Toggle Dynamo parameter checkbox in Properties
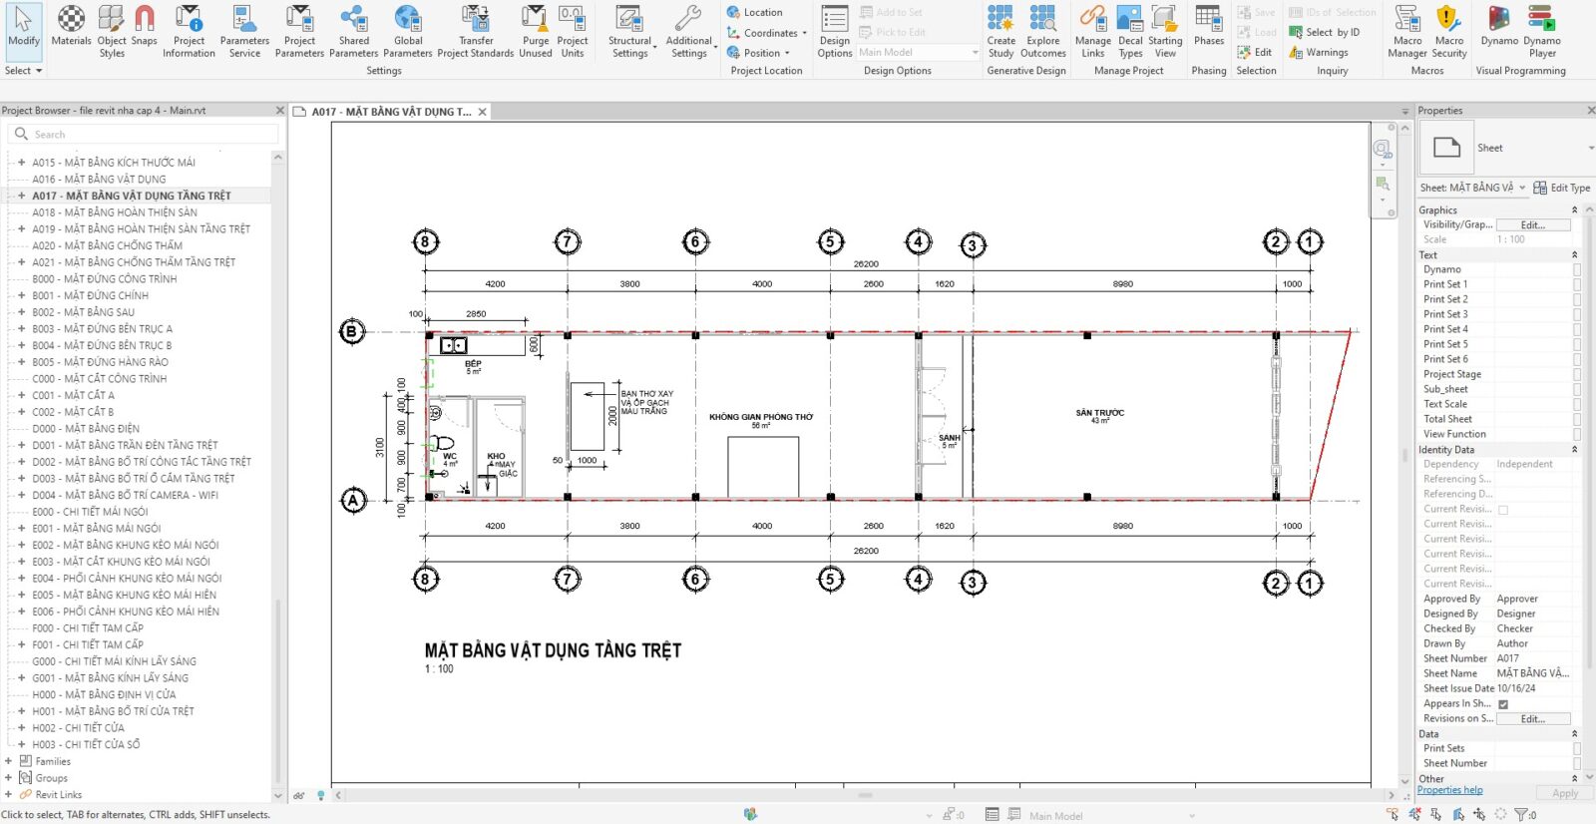Screen dimensions: 1596x824 click(x=1577, y=269)
